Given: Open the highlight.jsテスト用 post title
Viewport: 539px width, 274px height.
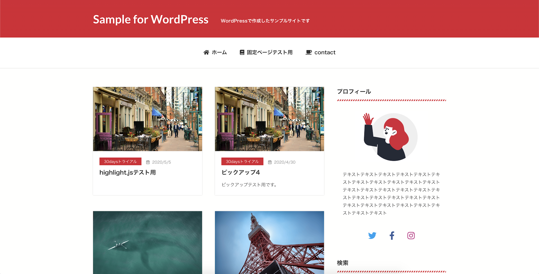Looking at the screenshot, I should pyautogui.click(x=128, y=172).
